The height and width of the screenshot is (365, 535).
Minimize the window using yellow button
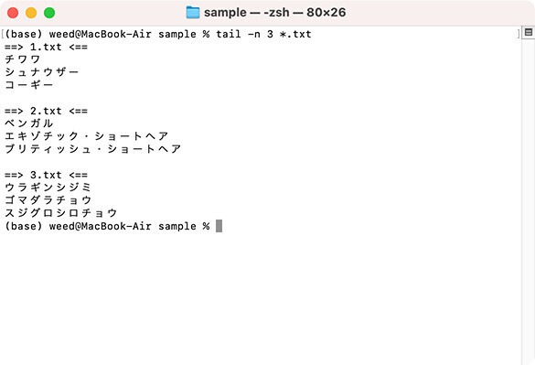(31, 13)
